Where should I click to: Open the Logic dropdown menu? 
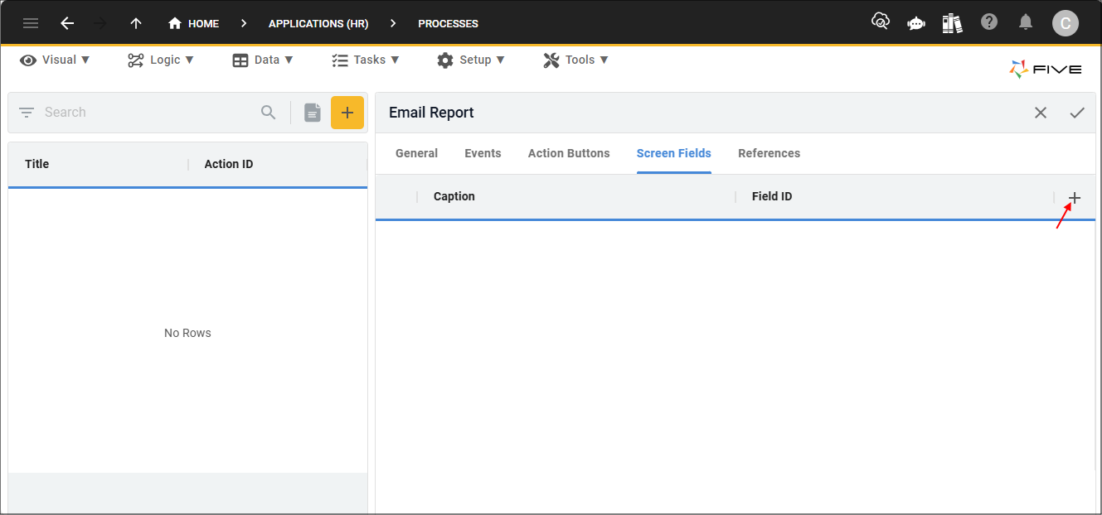(161, 60)
